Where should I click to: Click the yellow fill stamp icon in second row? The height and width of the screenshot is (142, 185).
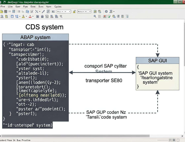(x=23, y=16)
